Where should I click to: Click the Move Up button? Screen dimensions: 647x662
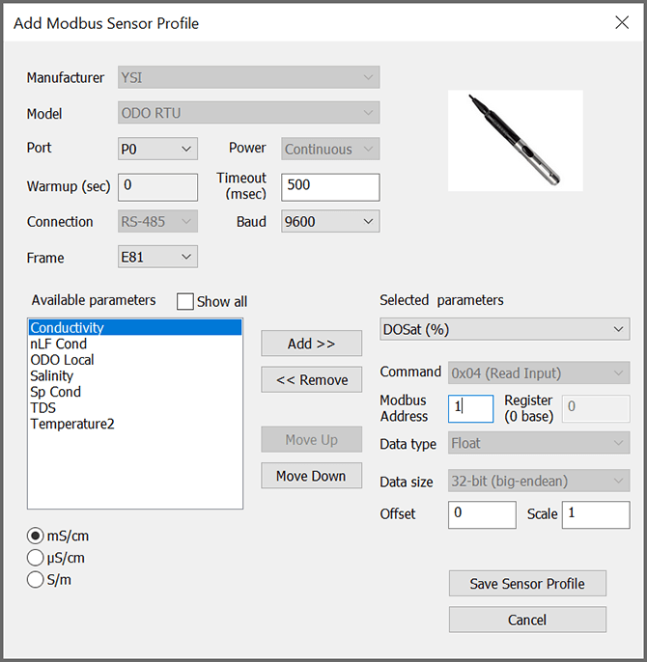click(312, 439)
